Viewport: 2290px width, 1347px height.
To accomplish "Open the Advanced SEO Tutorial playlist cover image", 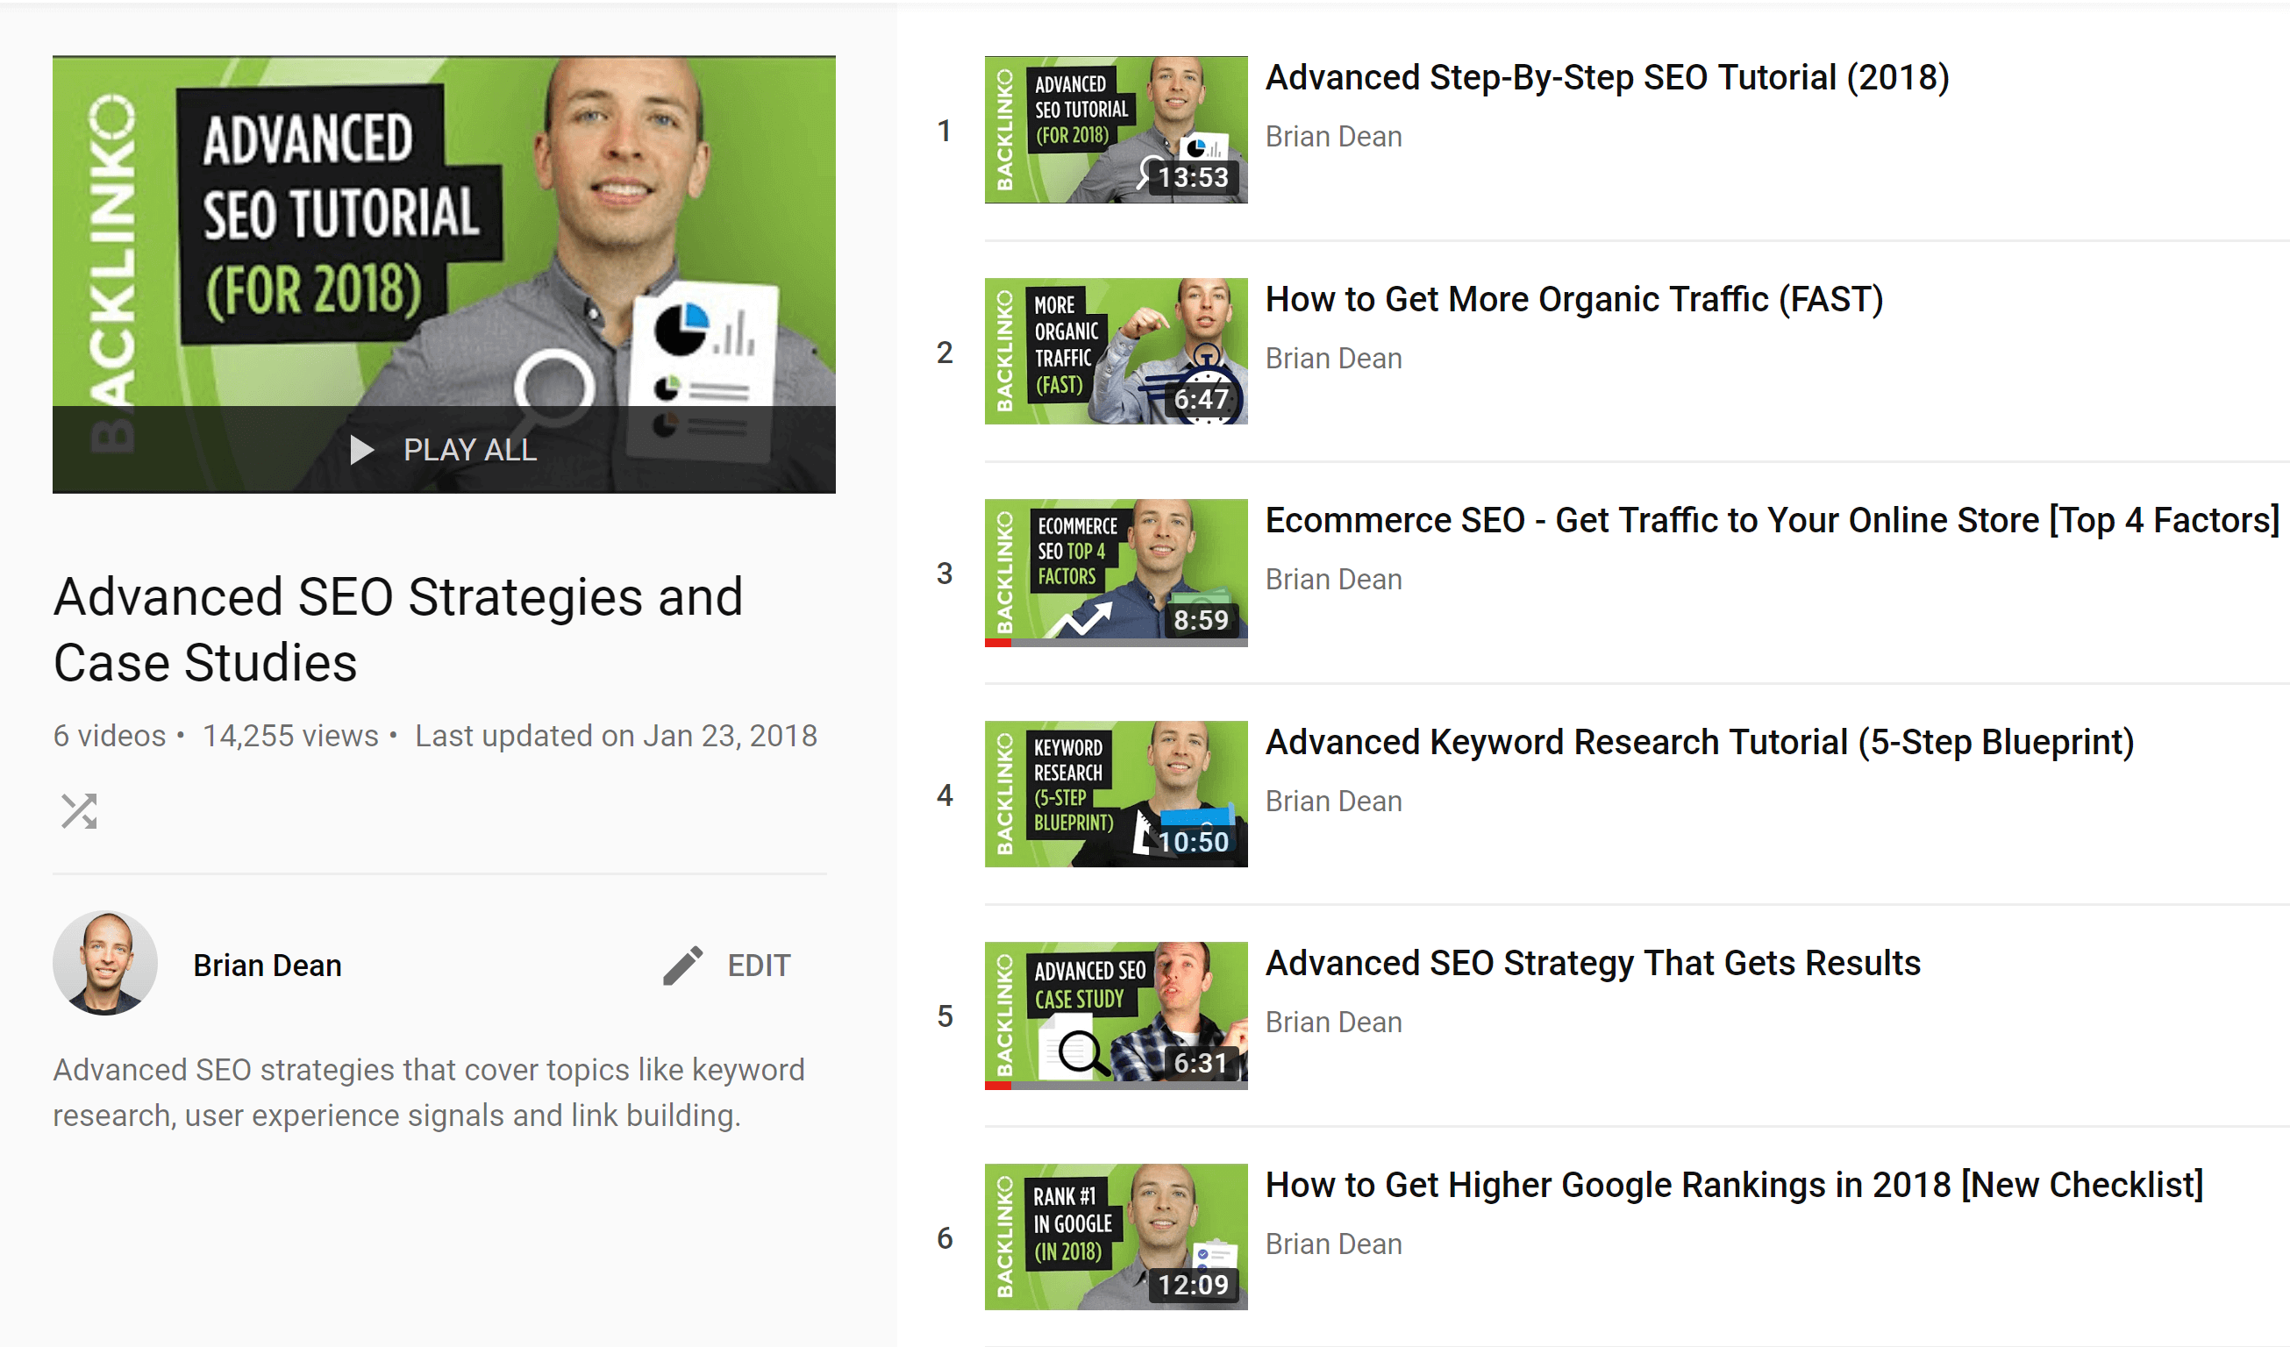I will click(x=445, y=274).
